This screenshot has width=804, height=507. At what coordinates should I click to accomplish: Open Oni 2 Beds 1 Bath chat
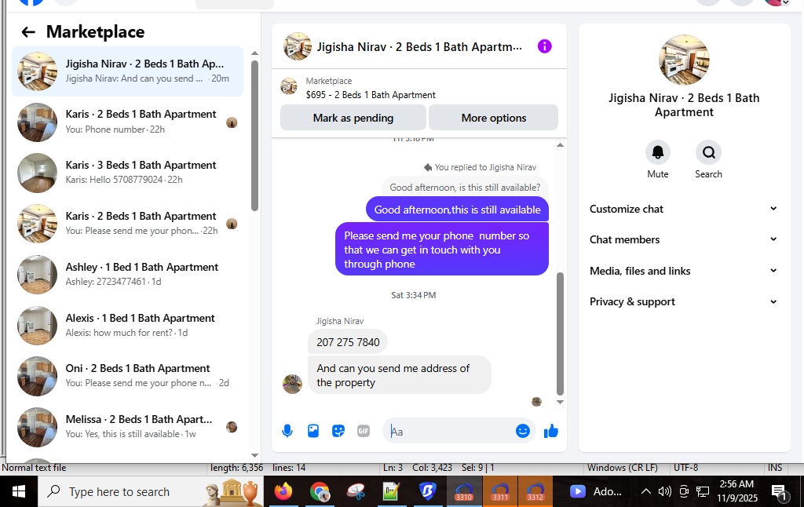click(x=128, y=376)
